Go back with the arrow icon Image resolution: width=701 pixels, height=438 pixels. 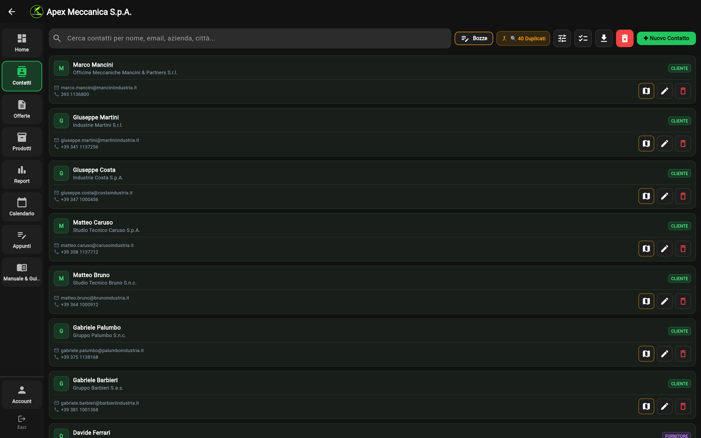[12, 12]
